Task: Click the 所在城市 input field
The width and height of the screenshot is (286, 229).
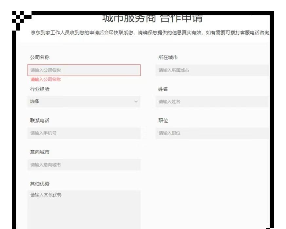Action: tap(212, 70)
